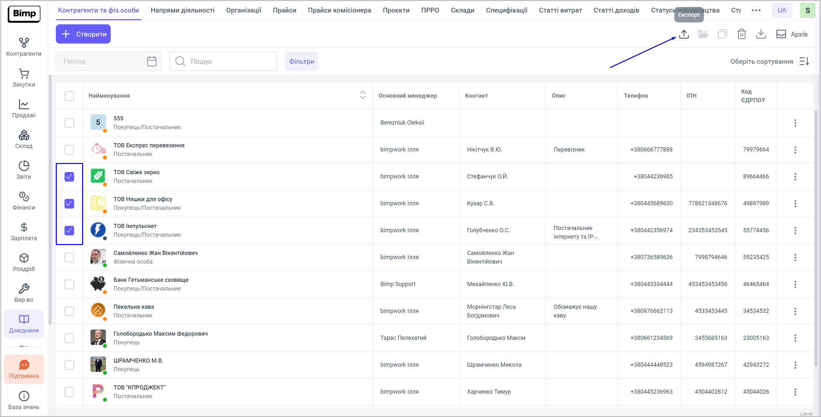Click the download import icon
Viewport: 821px width, 417px height.
[761, 34]
